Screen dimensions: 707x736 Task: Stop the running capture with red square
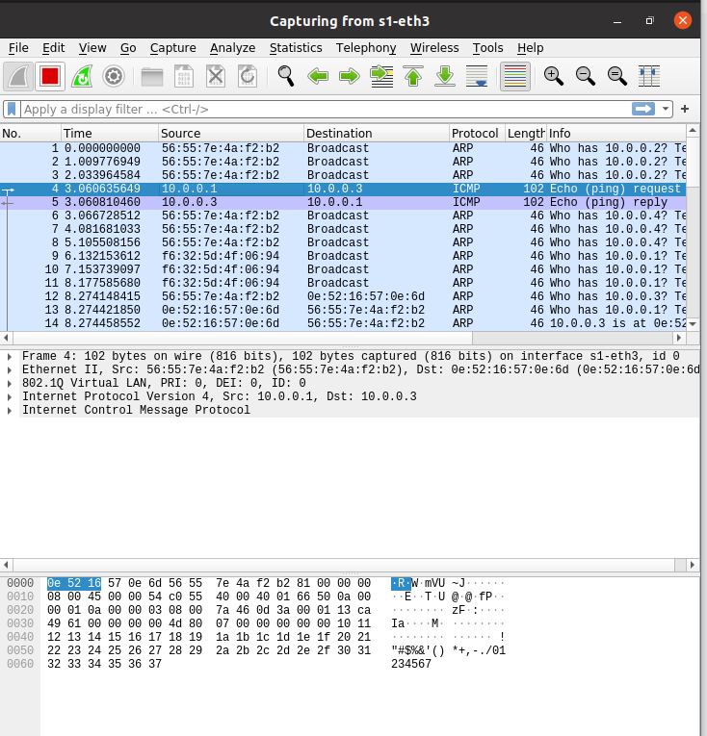[50, 76]
